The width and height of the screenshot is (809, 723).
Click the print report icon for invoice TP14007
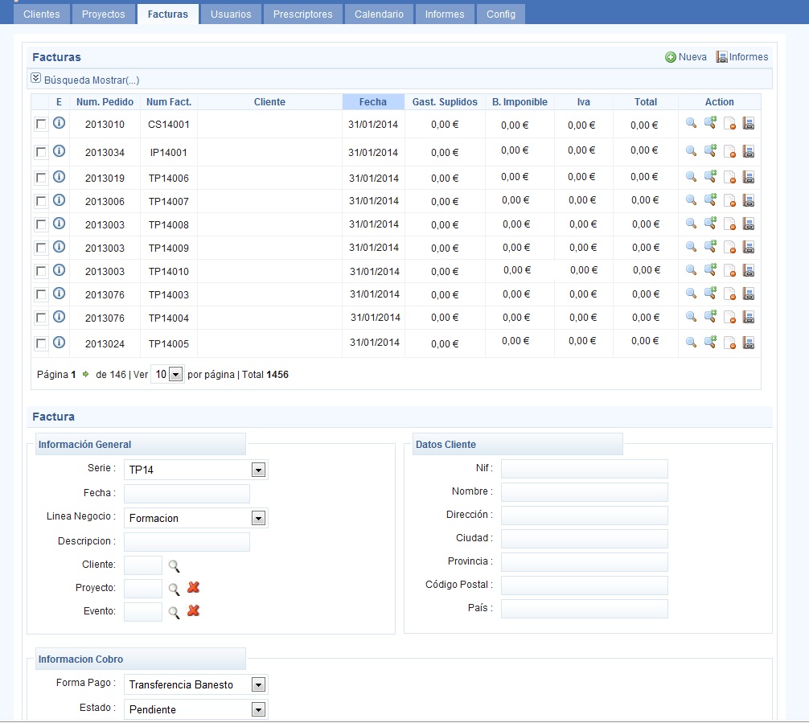tap(749, 200)
